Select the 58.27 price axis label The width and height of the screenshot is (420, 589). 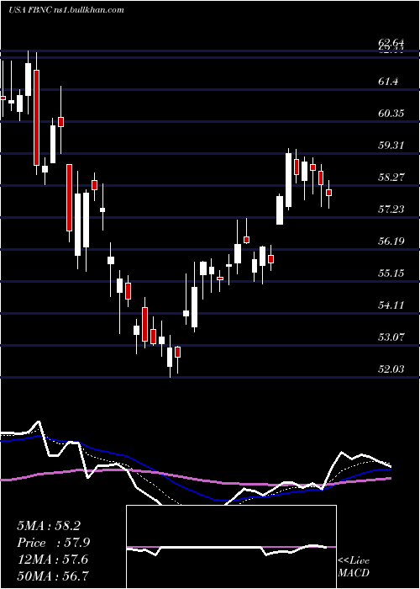coord(391,177)
